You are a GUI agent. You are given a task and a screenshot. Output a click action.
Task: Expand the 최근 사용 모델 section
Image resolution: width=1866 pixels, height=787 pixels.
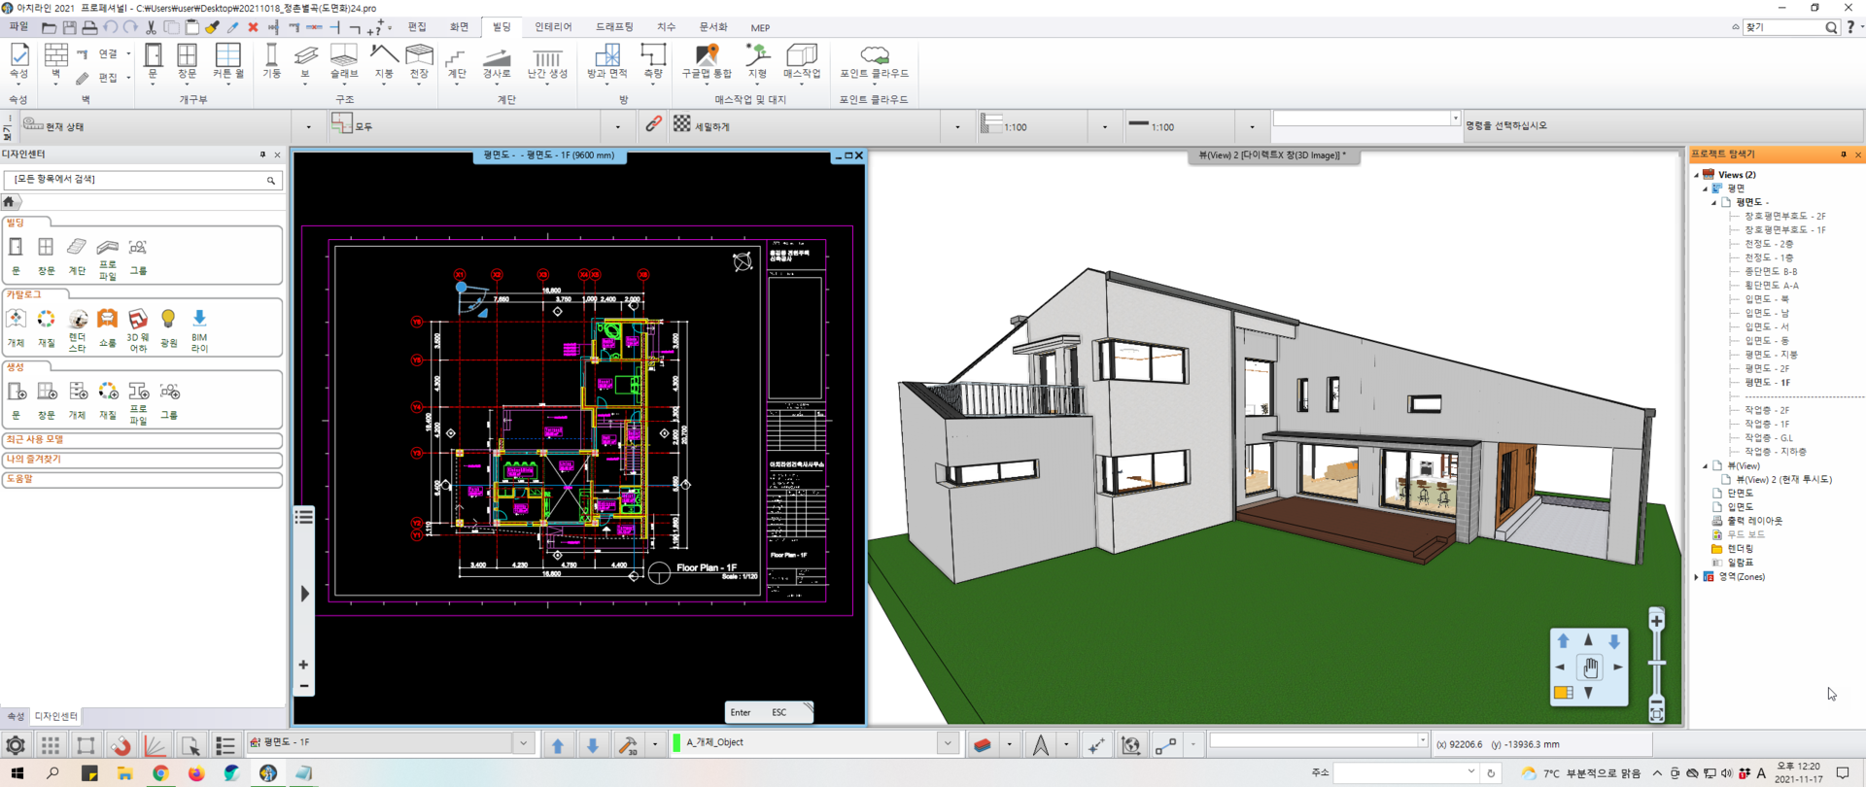(143, 440)
